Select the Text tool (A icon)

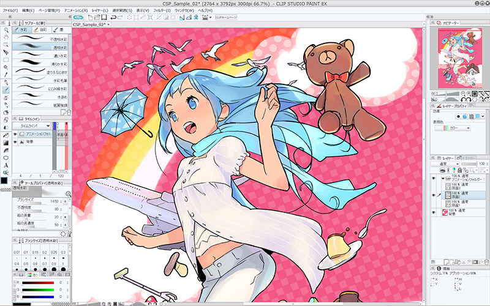tap(6, 165)
